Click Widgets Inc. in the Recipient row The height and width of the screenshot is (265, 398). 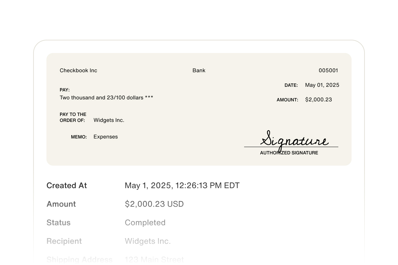(x=148, y=241)
